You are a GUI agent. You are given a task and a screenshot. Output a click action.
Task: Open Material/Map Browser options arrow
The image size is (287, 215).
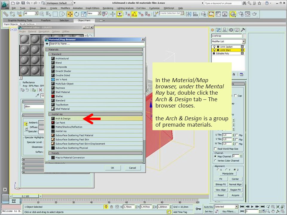tap(47, 44)
